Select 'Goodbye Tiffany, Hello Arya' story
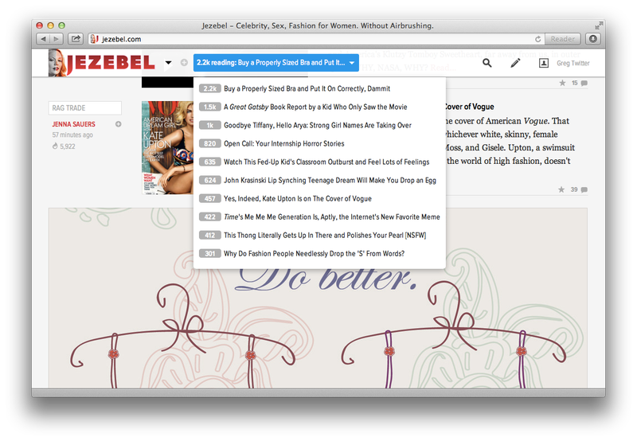This screenshot has height=441, width=637. coord(317,125)
